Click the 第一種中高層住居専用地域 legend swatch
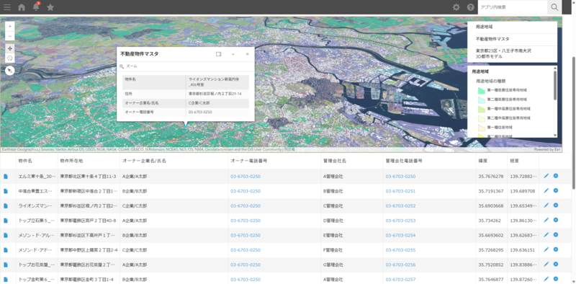The image size is (576, 284). [x=481, y=109]
